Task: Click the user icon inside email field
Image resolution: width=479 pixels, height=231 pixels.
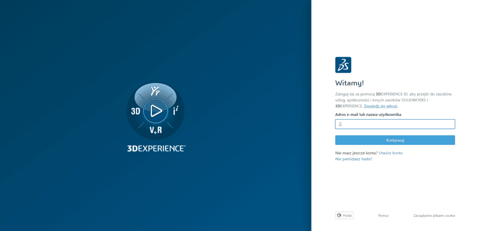Action: (x=341, y=124)
